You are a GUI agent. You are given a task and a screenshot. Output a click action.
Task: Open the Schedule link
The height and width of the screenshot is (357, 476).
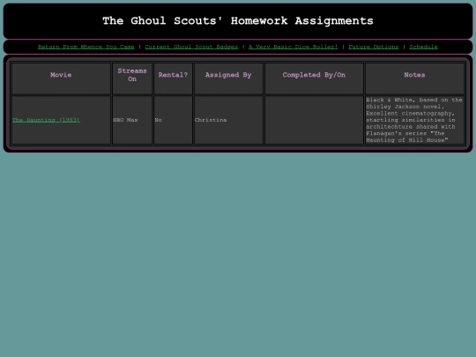423,47
